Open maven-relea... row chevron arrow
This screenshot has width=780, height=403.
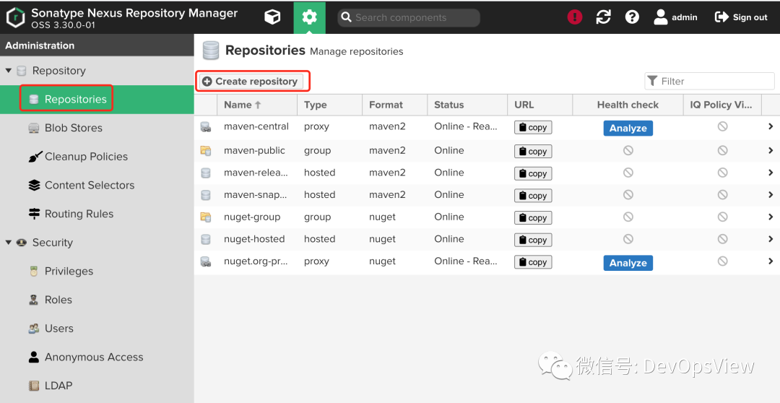point(771,173)
